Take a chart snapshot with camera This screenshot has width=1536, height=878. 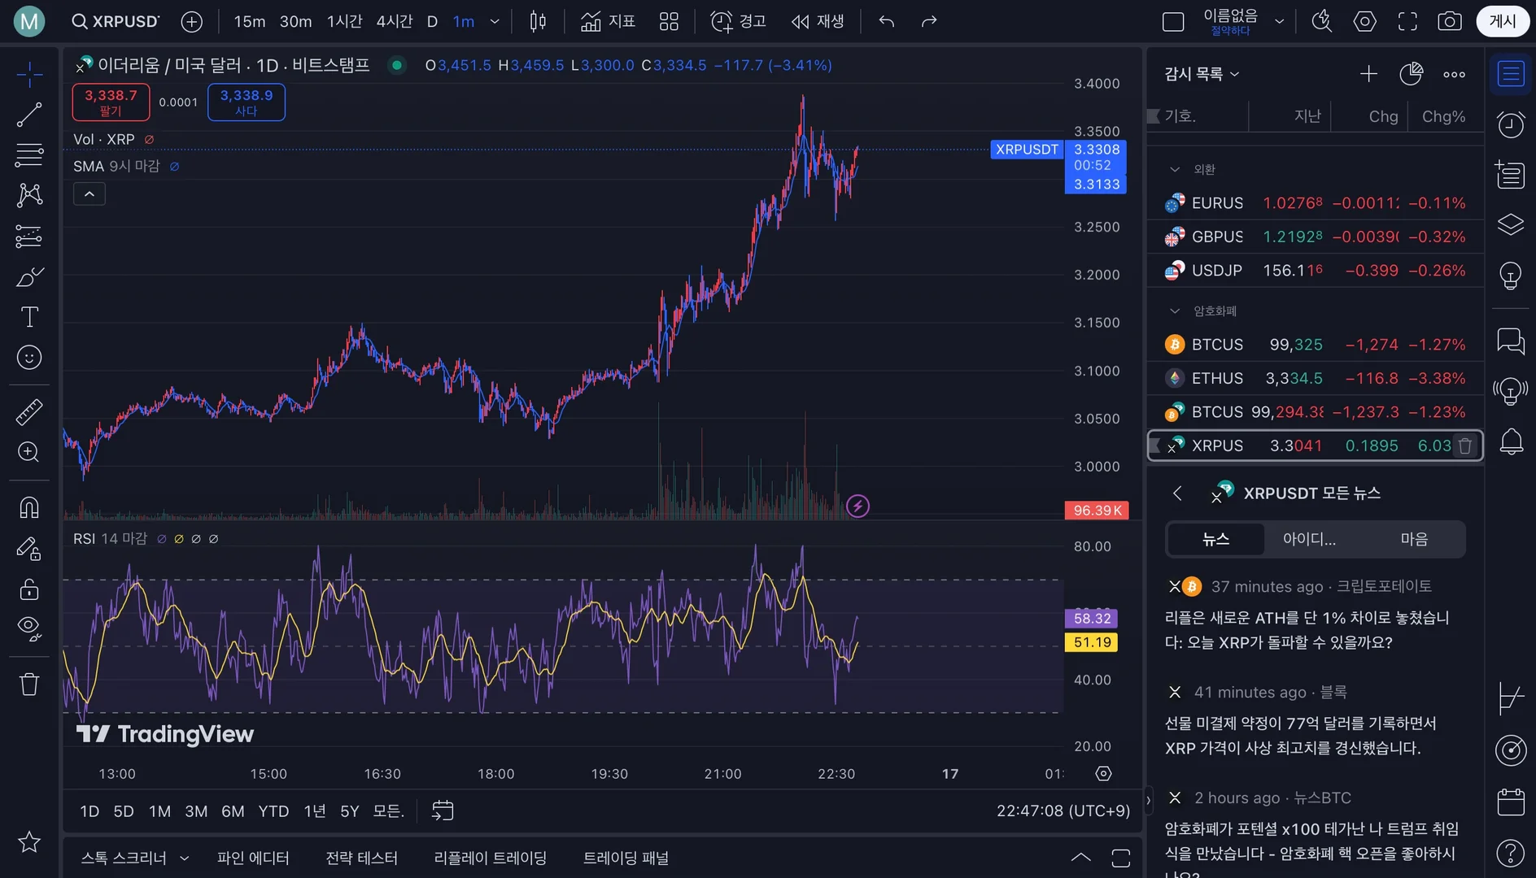pyautogui.click(x=1450, y=22)
